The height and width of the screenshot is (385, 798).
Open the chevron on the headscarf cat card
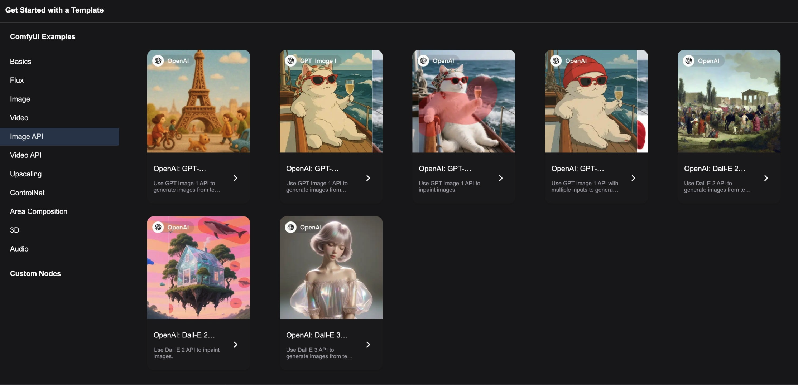(368, 178)
